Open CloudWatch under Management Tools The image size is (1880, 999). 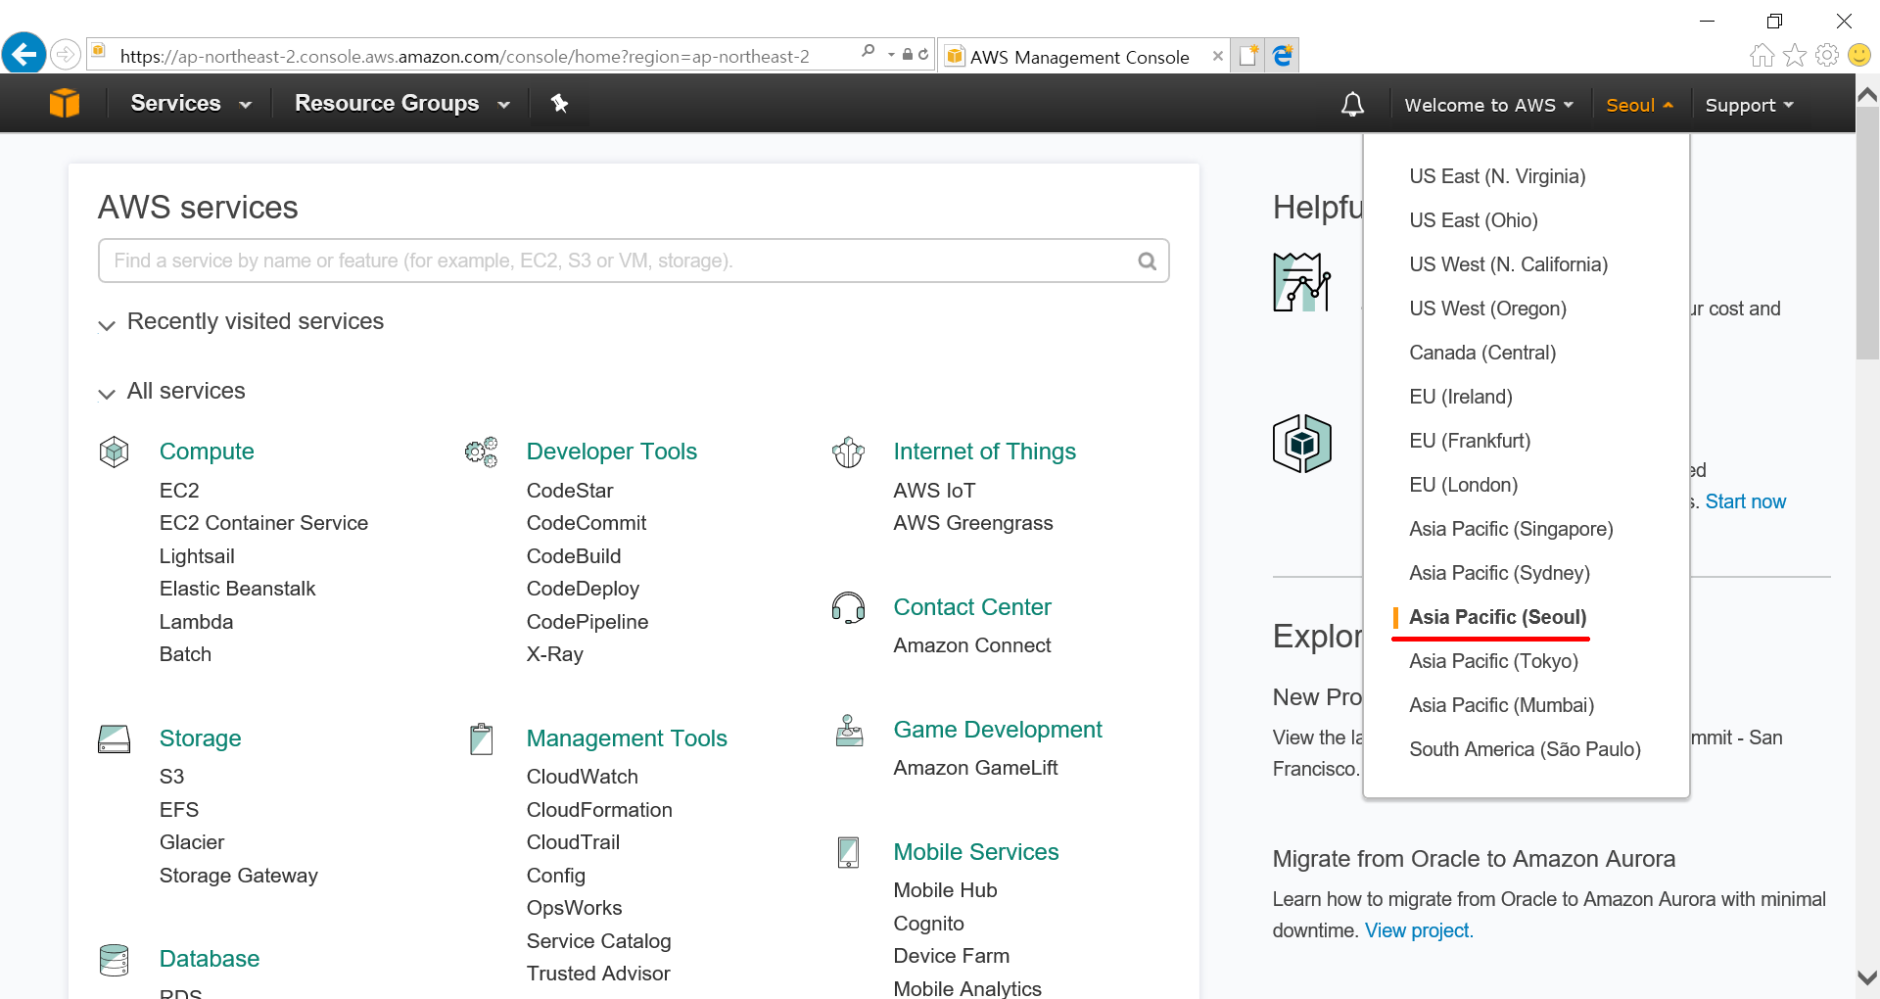[582, 777]
